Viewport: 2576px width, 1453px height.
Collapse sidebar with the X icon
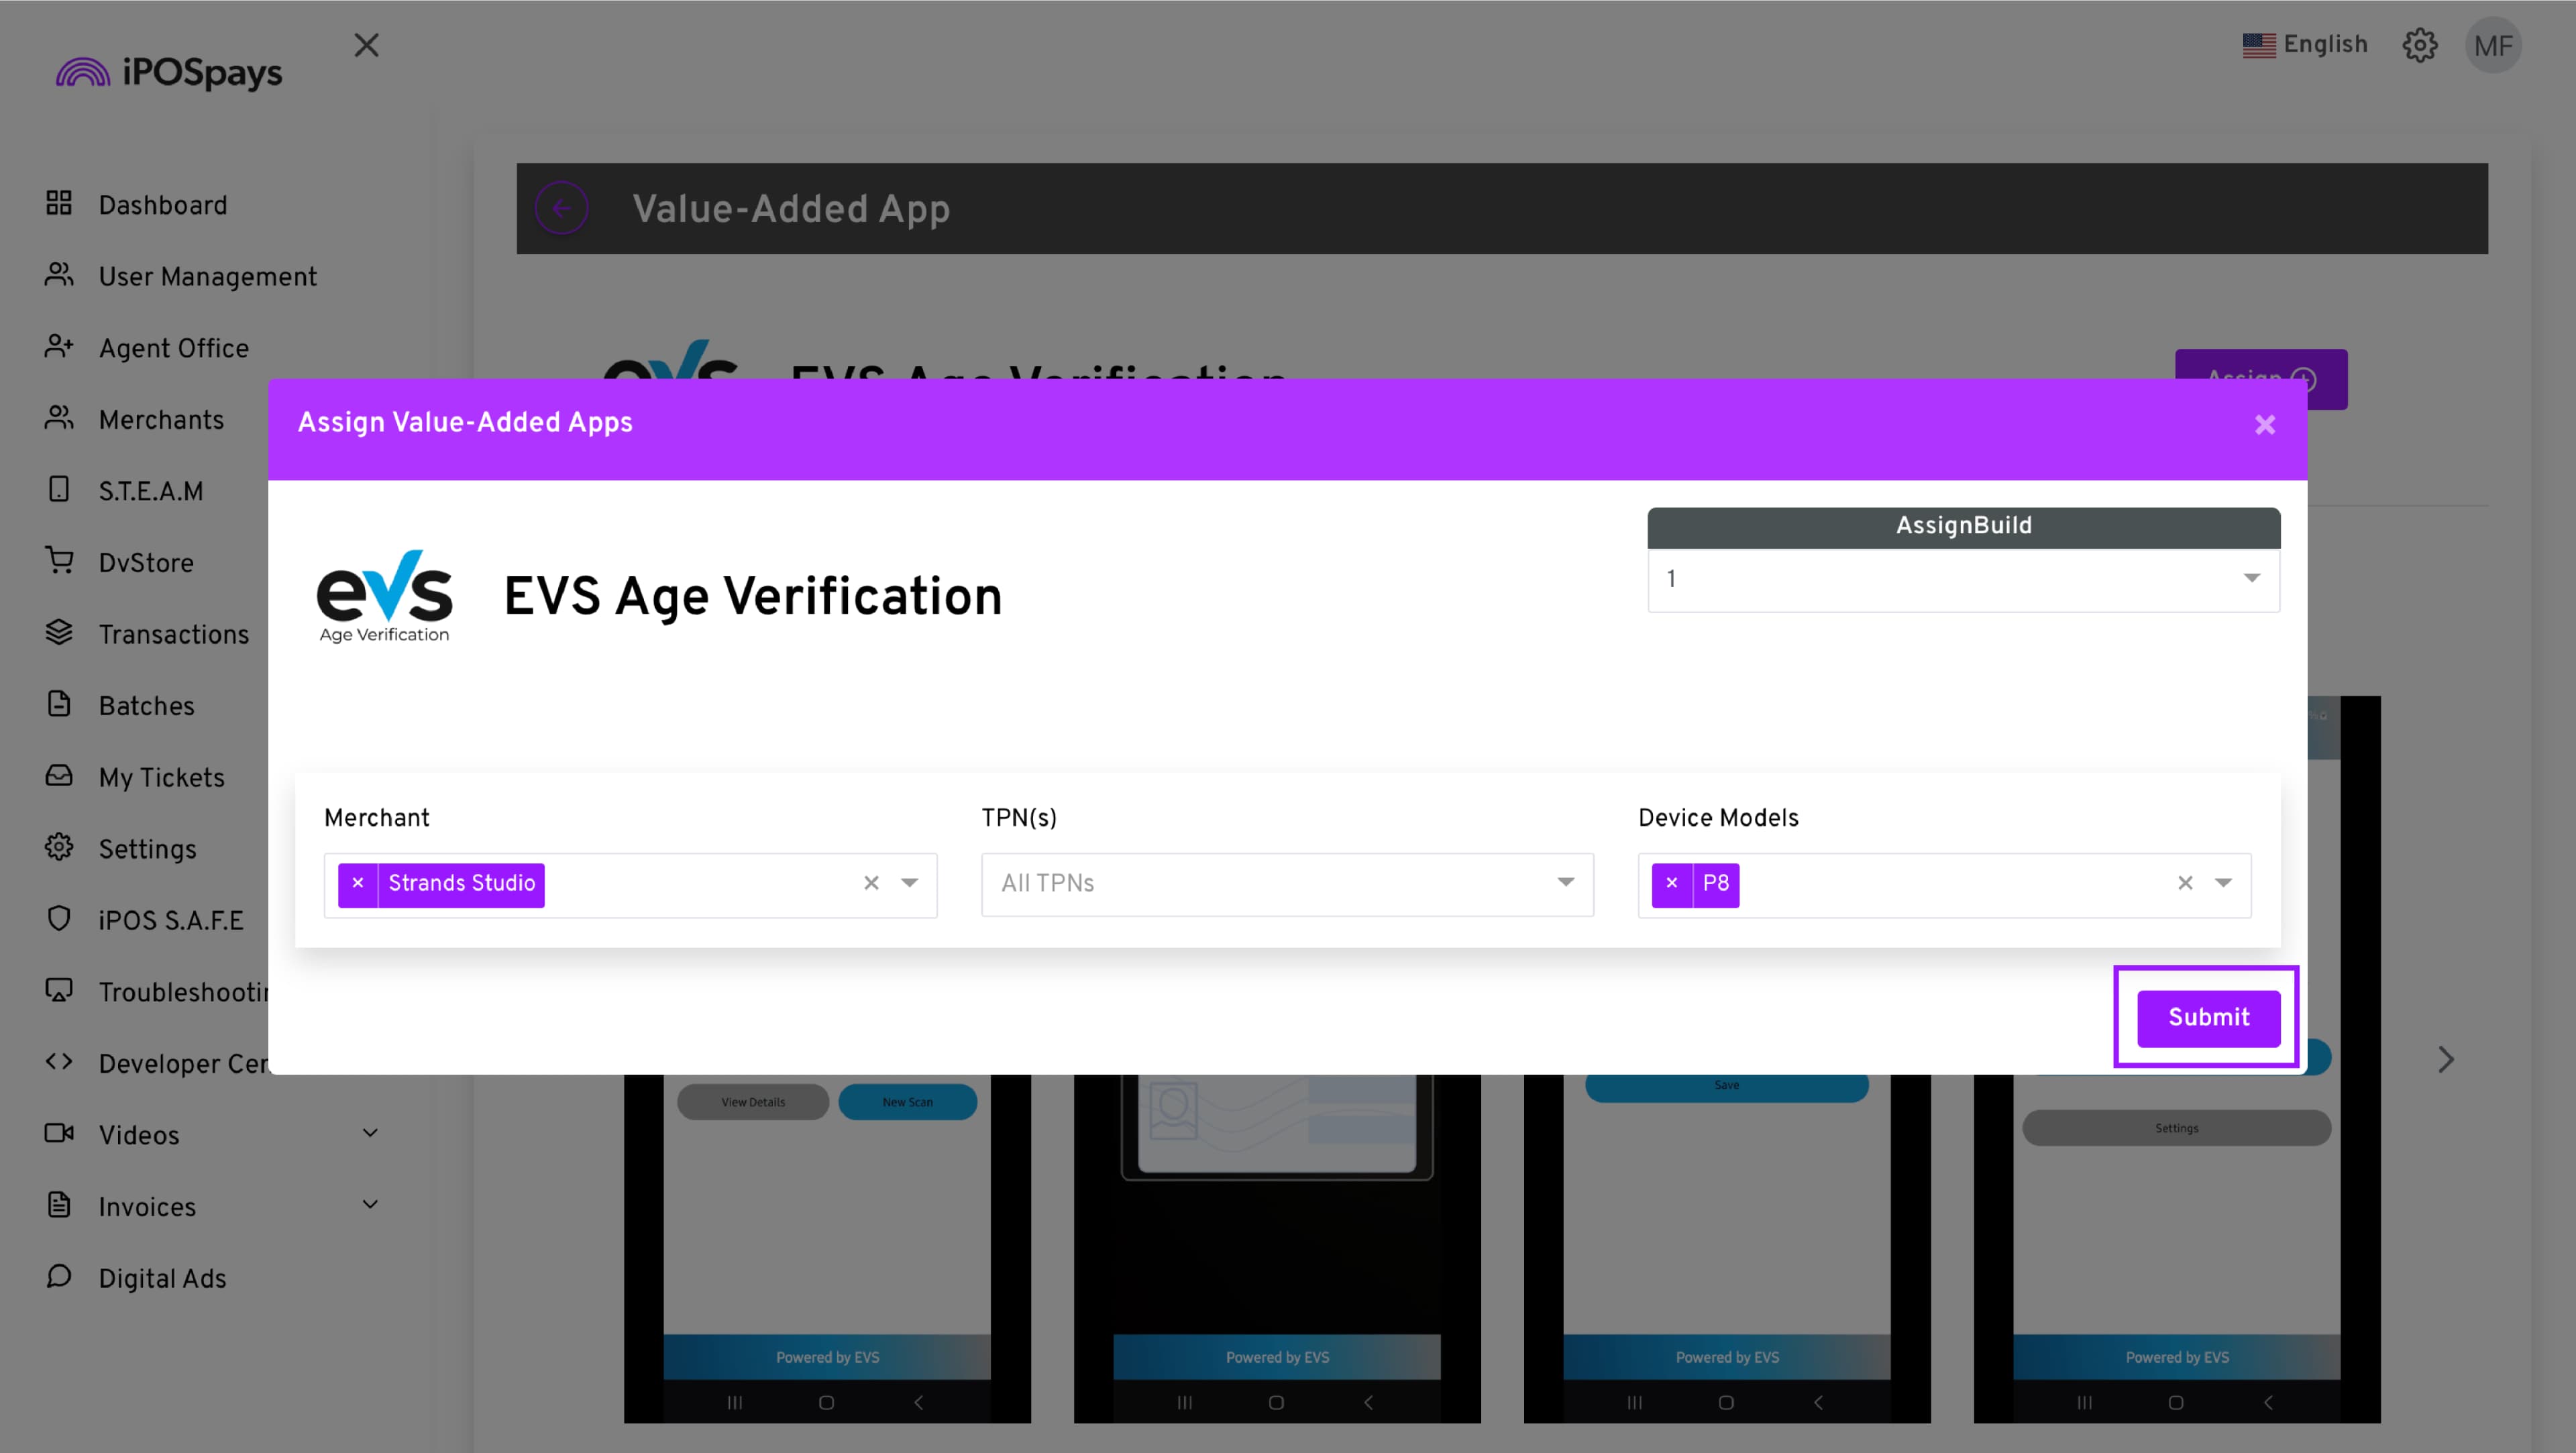coord(366,45)
